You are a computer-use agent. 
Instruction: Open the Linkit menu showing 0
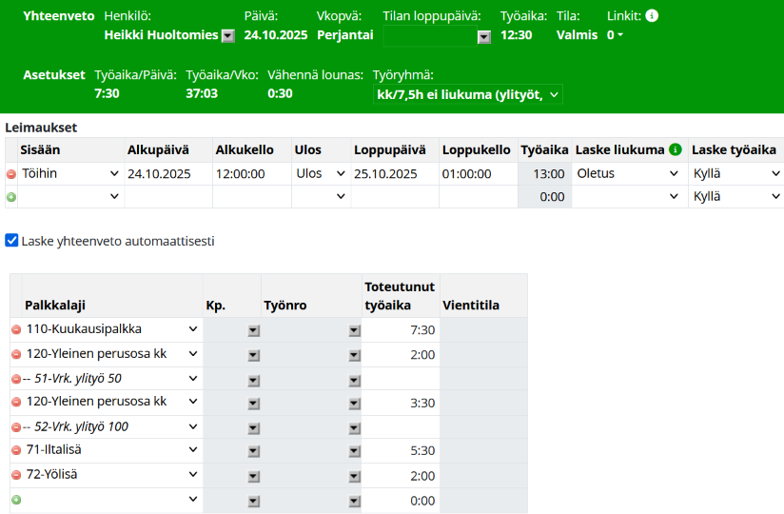(x=616, y=35)
